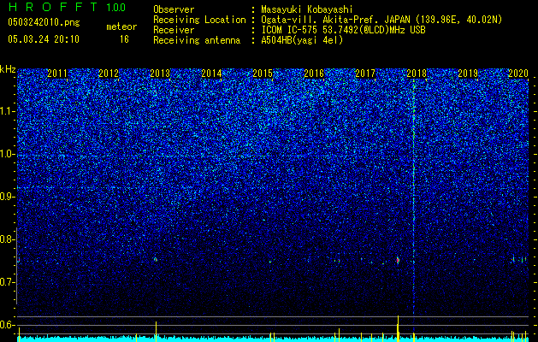Click the 2013 time marker
The width and height of the screenshot is (538, 342).
[x=160, y=73]
